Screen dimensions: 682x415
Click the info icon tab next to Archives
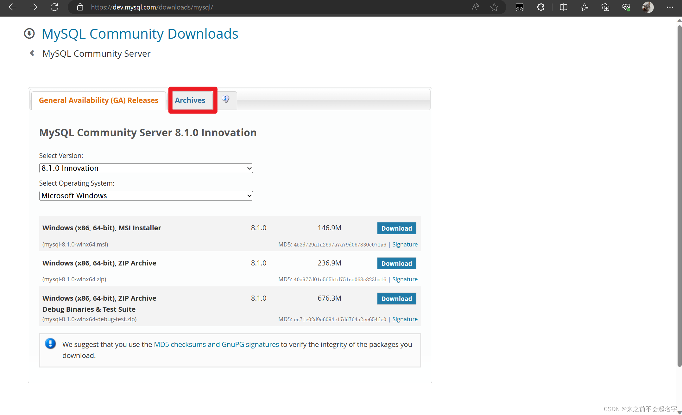[x=225, y=99]
